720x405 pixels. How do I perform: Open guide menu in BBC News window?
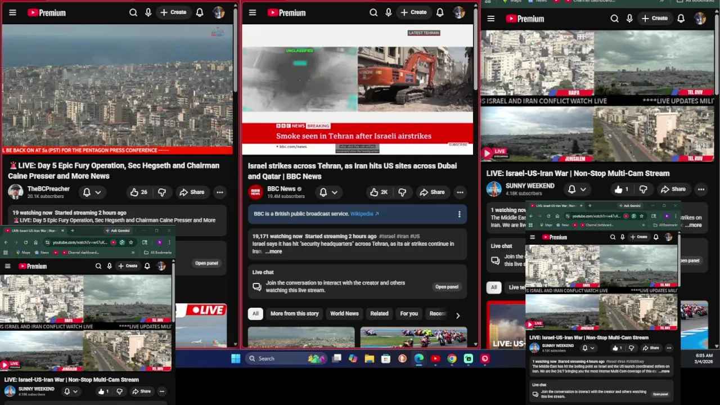[253, 12]
